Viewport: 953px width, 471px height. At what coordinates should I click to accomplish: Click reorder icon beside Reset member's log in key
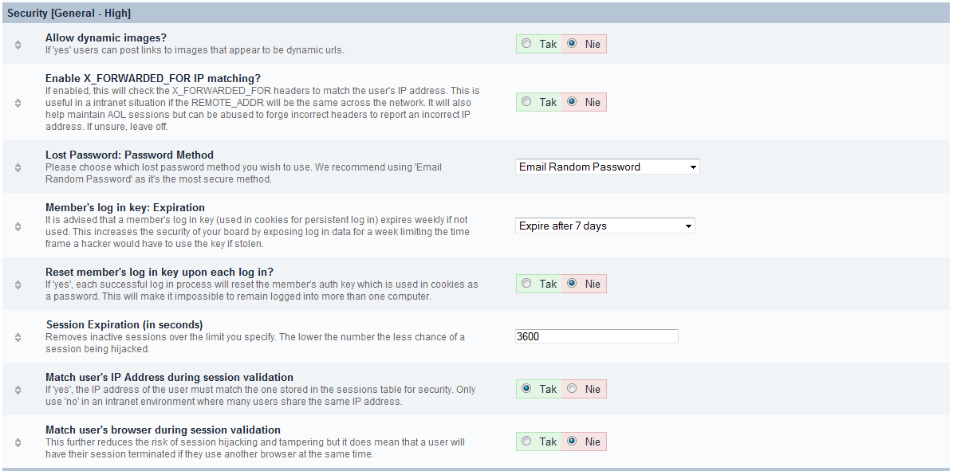click(x=18, y=285)
